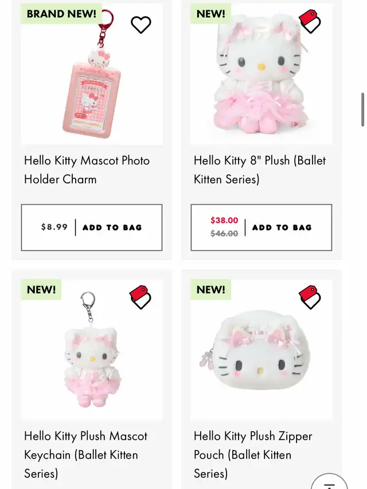Image resolution: width=367 pixels, height=489 pixels.
Task: Click NEW! badge on Zipper Pouch
Action: [x=210, y=290]
